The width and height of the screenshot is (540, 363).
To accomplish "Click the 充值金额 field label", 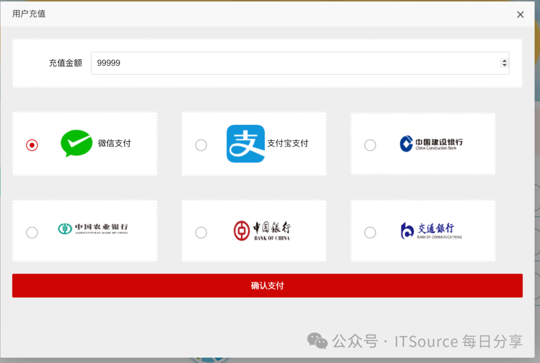I will 65,63.
